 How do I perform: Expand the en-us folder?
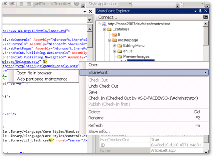[115, 51]
